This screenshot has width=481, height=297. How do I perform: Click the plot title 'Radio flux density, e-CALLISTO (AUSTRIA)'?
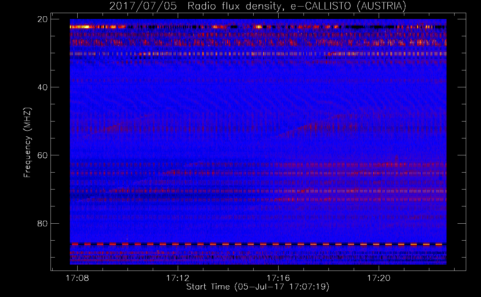[x=297, y=6]
